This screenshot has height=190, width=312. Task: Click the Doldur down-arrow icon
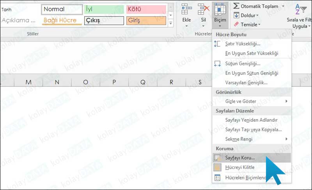pyautogui.click(x=236, y=15)
